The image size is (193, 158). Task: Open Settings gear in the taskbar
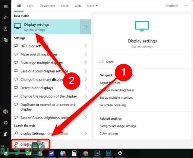coord(120,153)
